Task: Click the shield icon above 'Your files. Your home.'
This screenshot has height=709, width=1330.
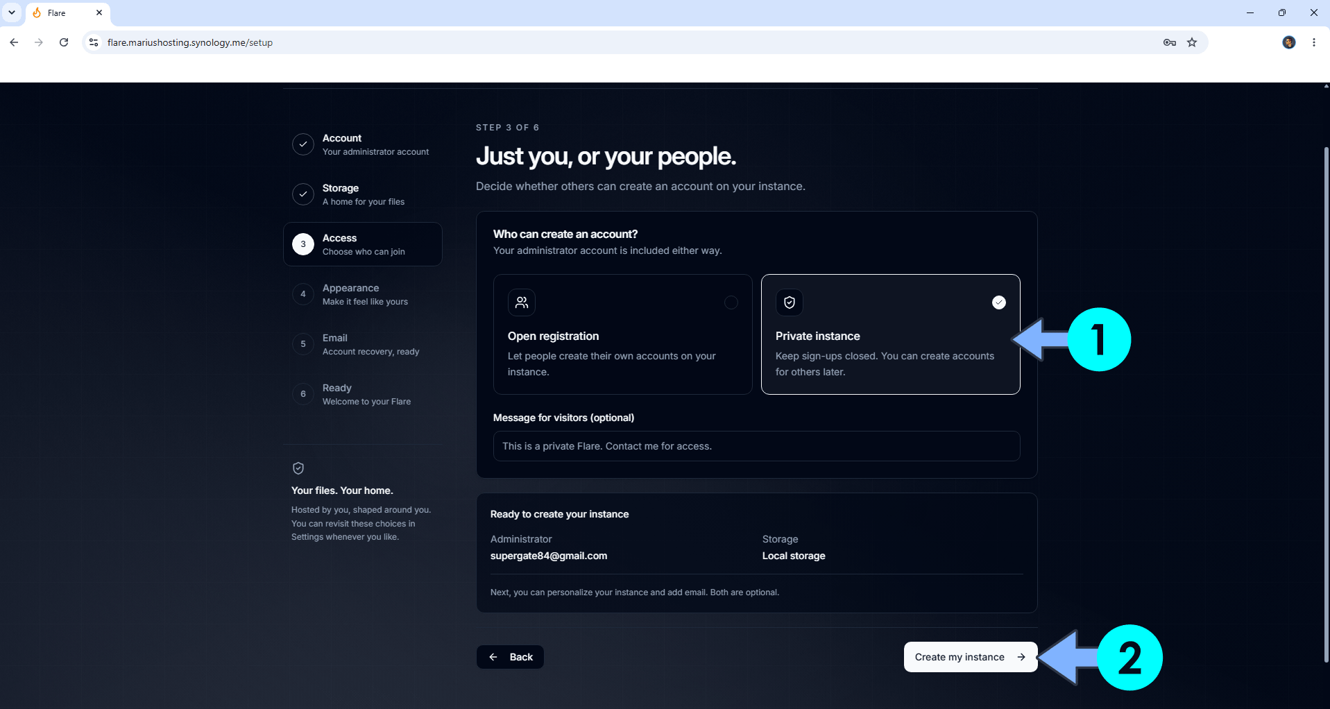Action: click(298, 468)
